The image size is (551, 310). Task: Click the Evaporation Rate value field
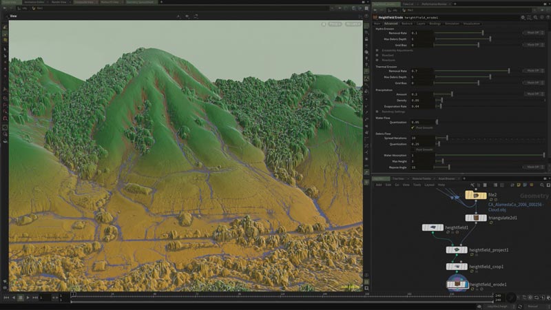[422, 106]
